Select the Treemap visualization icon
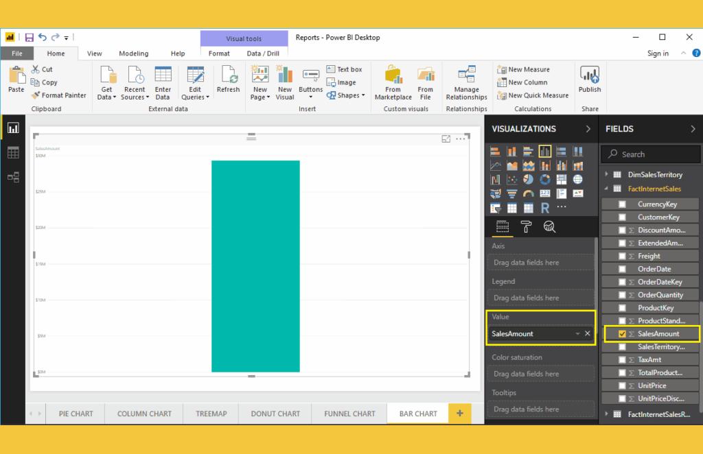The width and height of the screenshot is (703, 454). tap(562, 180)
